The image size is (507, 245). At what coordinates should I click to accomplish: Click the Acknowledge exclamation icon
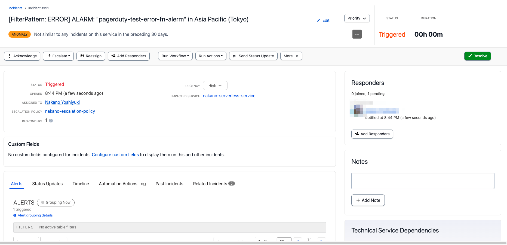[x=10, y=56]
